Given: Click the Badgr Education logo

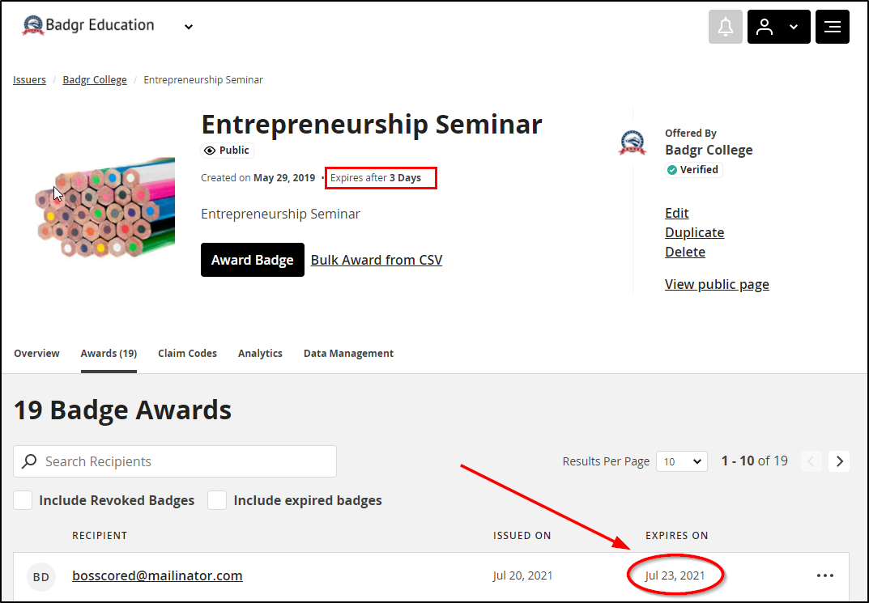Looking at the screenshot, I should tap(32, 25).
